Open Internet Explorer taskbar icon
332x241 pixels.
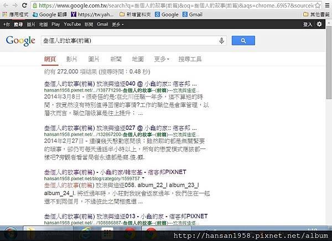pyautogui.click(x=85, y=234)
